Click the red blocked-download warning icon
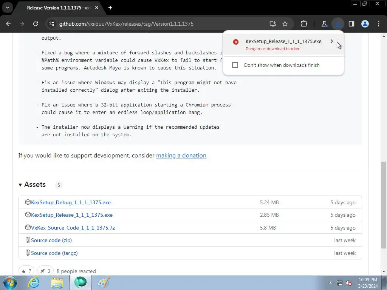The width and height of the screenshot is (387, 290). coord(236,42)
